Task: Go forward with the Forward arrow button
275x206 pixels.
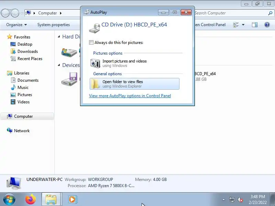Action: (15, 13)
